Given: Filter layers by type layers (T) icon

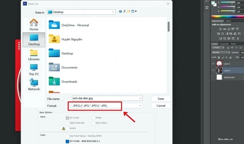Looking at the screenshot, I should [x=236, y=48].
